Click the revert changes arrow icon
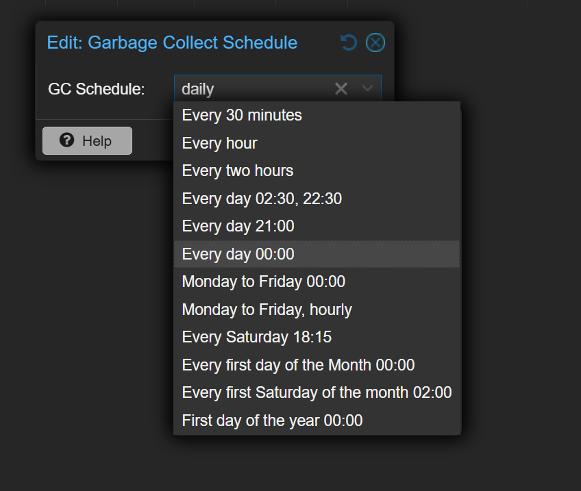The width and height of the screenshot is (581, 491). click(349, 42)
